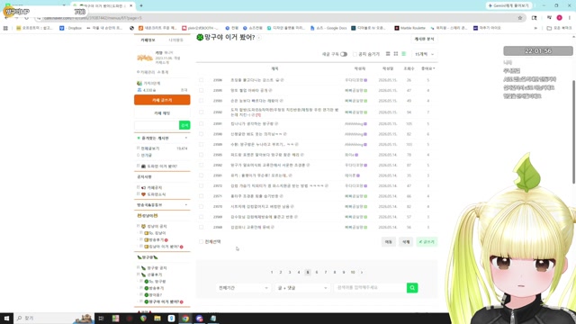Go to page 6 in the pagination

(317, 272)
